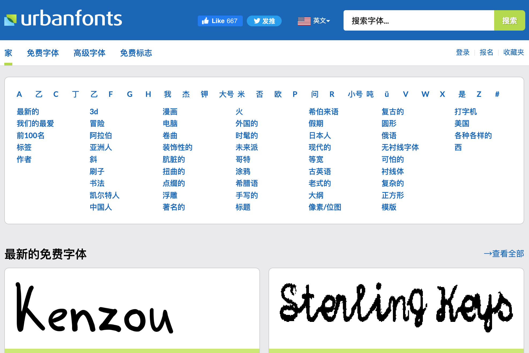Open 我们的最爱 favorites category

point(35,123)
